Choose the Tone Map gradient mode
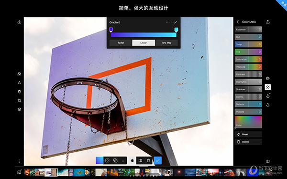Screen dimensions: 287x179 [166, 43]
